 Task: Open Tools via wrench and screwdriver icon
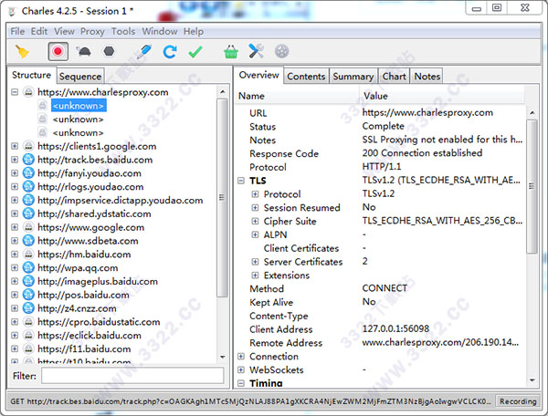[256, 51]
